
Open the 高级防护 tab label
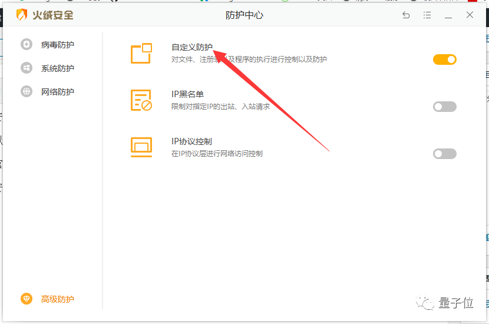click(57, 299)
